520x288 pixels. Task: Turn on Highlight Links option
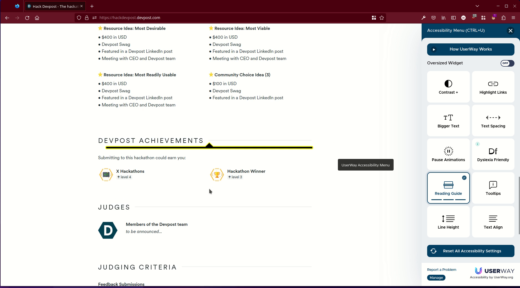pyautogui.click(x=493, y=87)
